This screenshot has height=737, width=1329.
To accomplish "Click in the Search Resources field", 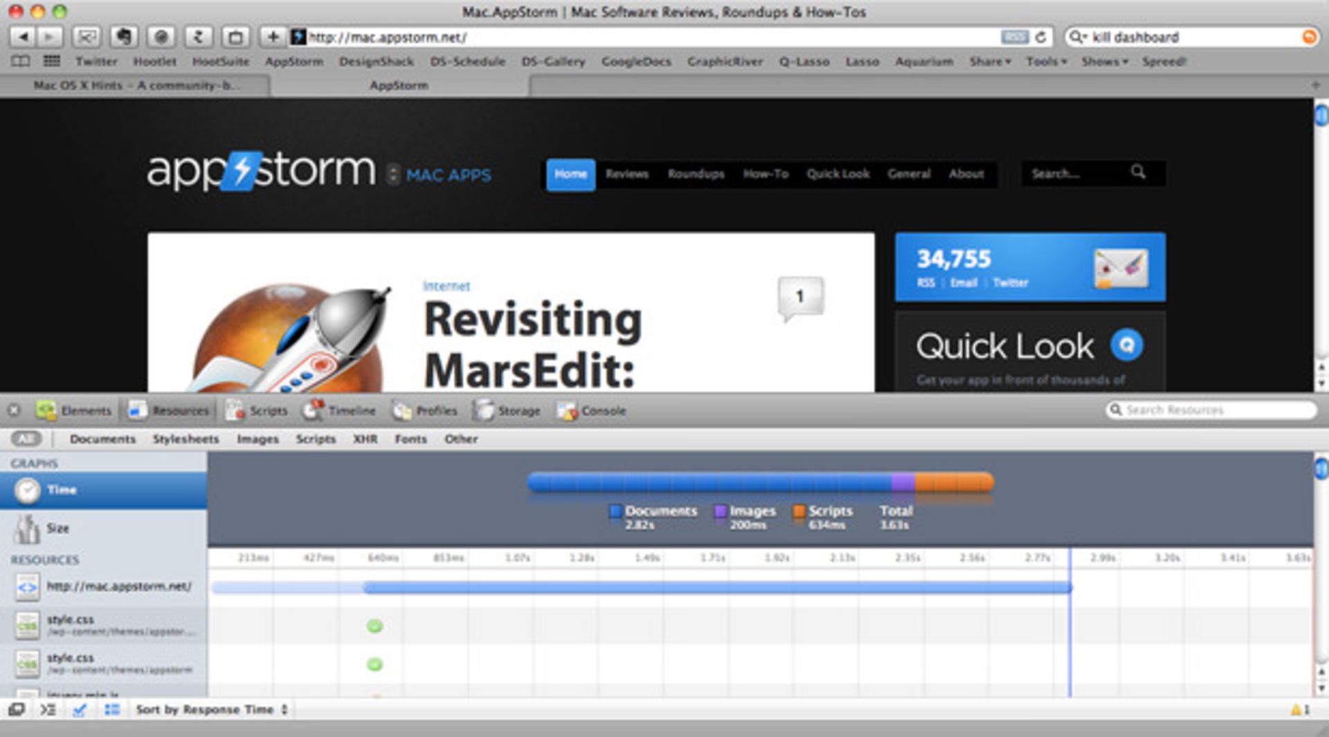I will coord(1211,410).
